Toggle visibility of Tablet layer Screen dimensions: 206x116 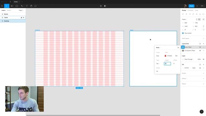tap(23, 17)
